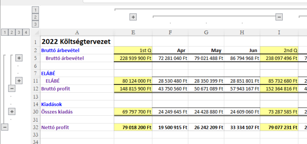Select the '2022 Költségtervezet' title cell
The width and height of the screenshot is (307, 144).
pyautogui.click(x=77, y=41)
